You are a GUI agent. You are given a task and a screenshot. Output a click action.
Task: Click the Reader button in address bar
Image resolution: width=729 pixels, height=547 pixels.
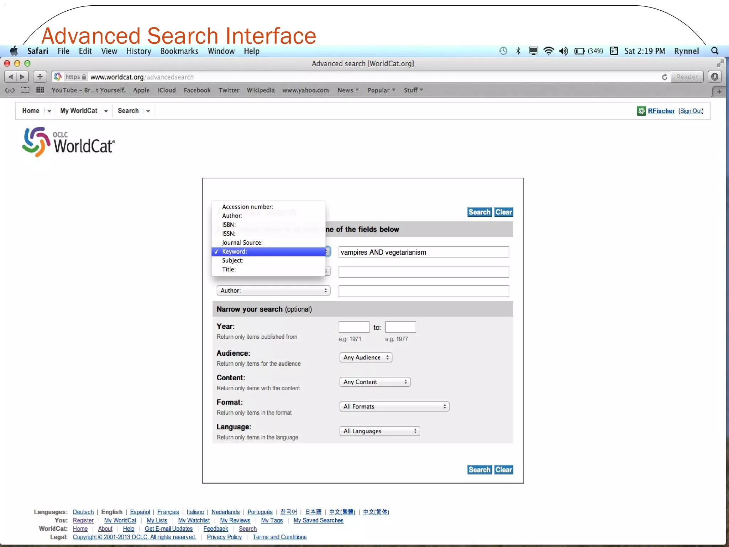687,77
